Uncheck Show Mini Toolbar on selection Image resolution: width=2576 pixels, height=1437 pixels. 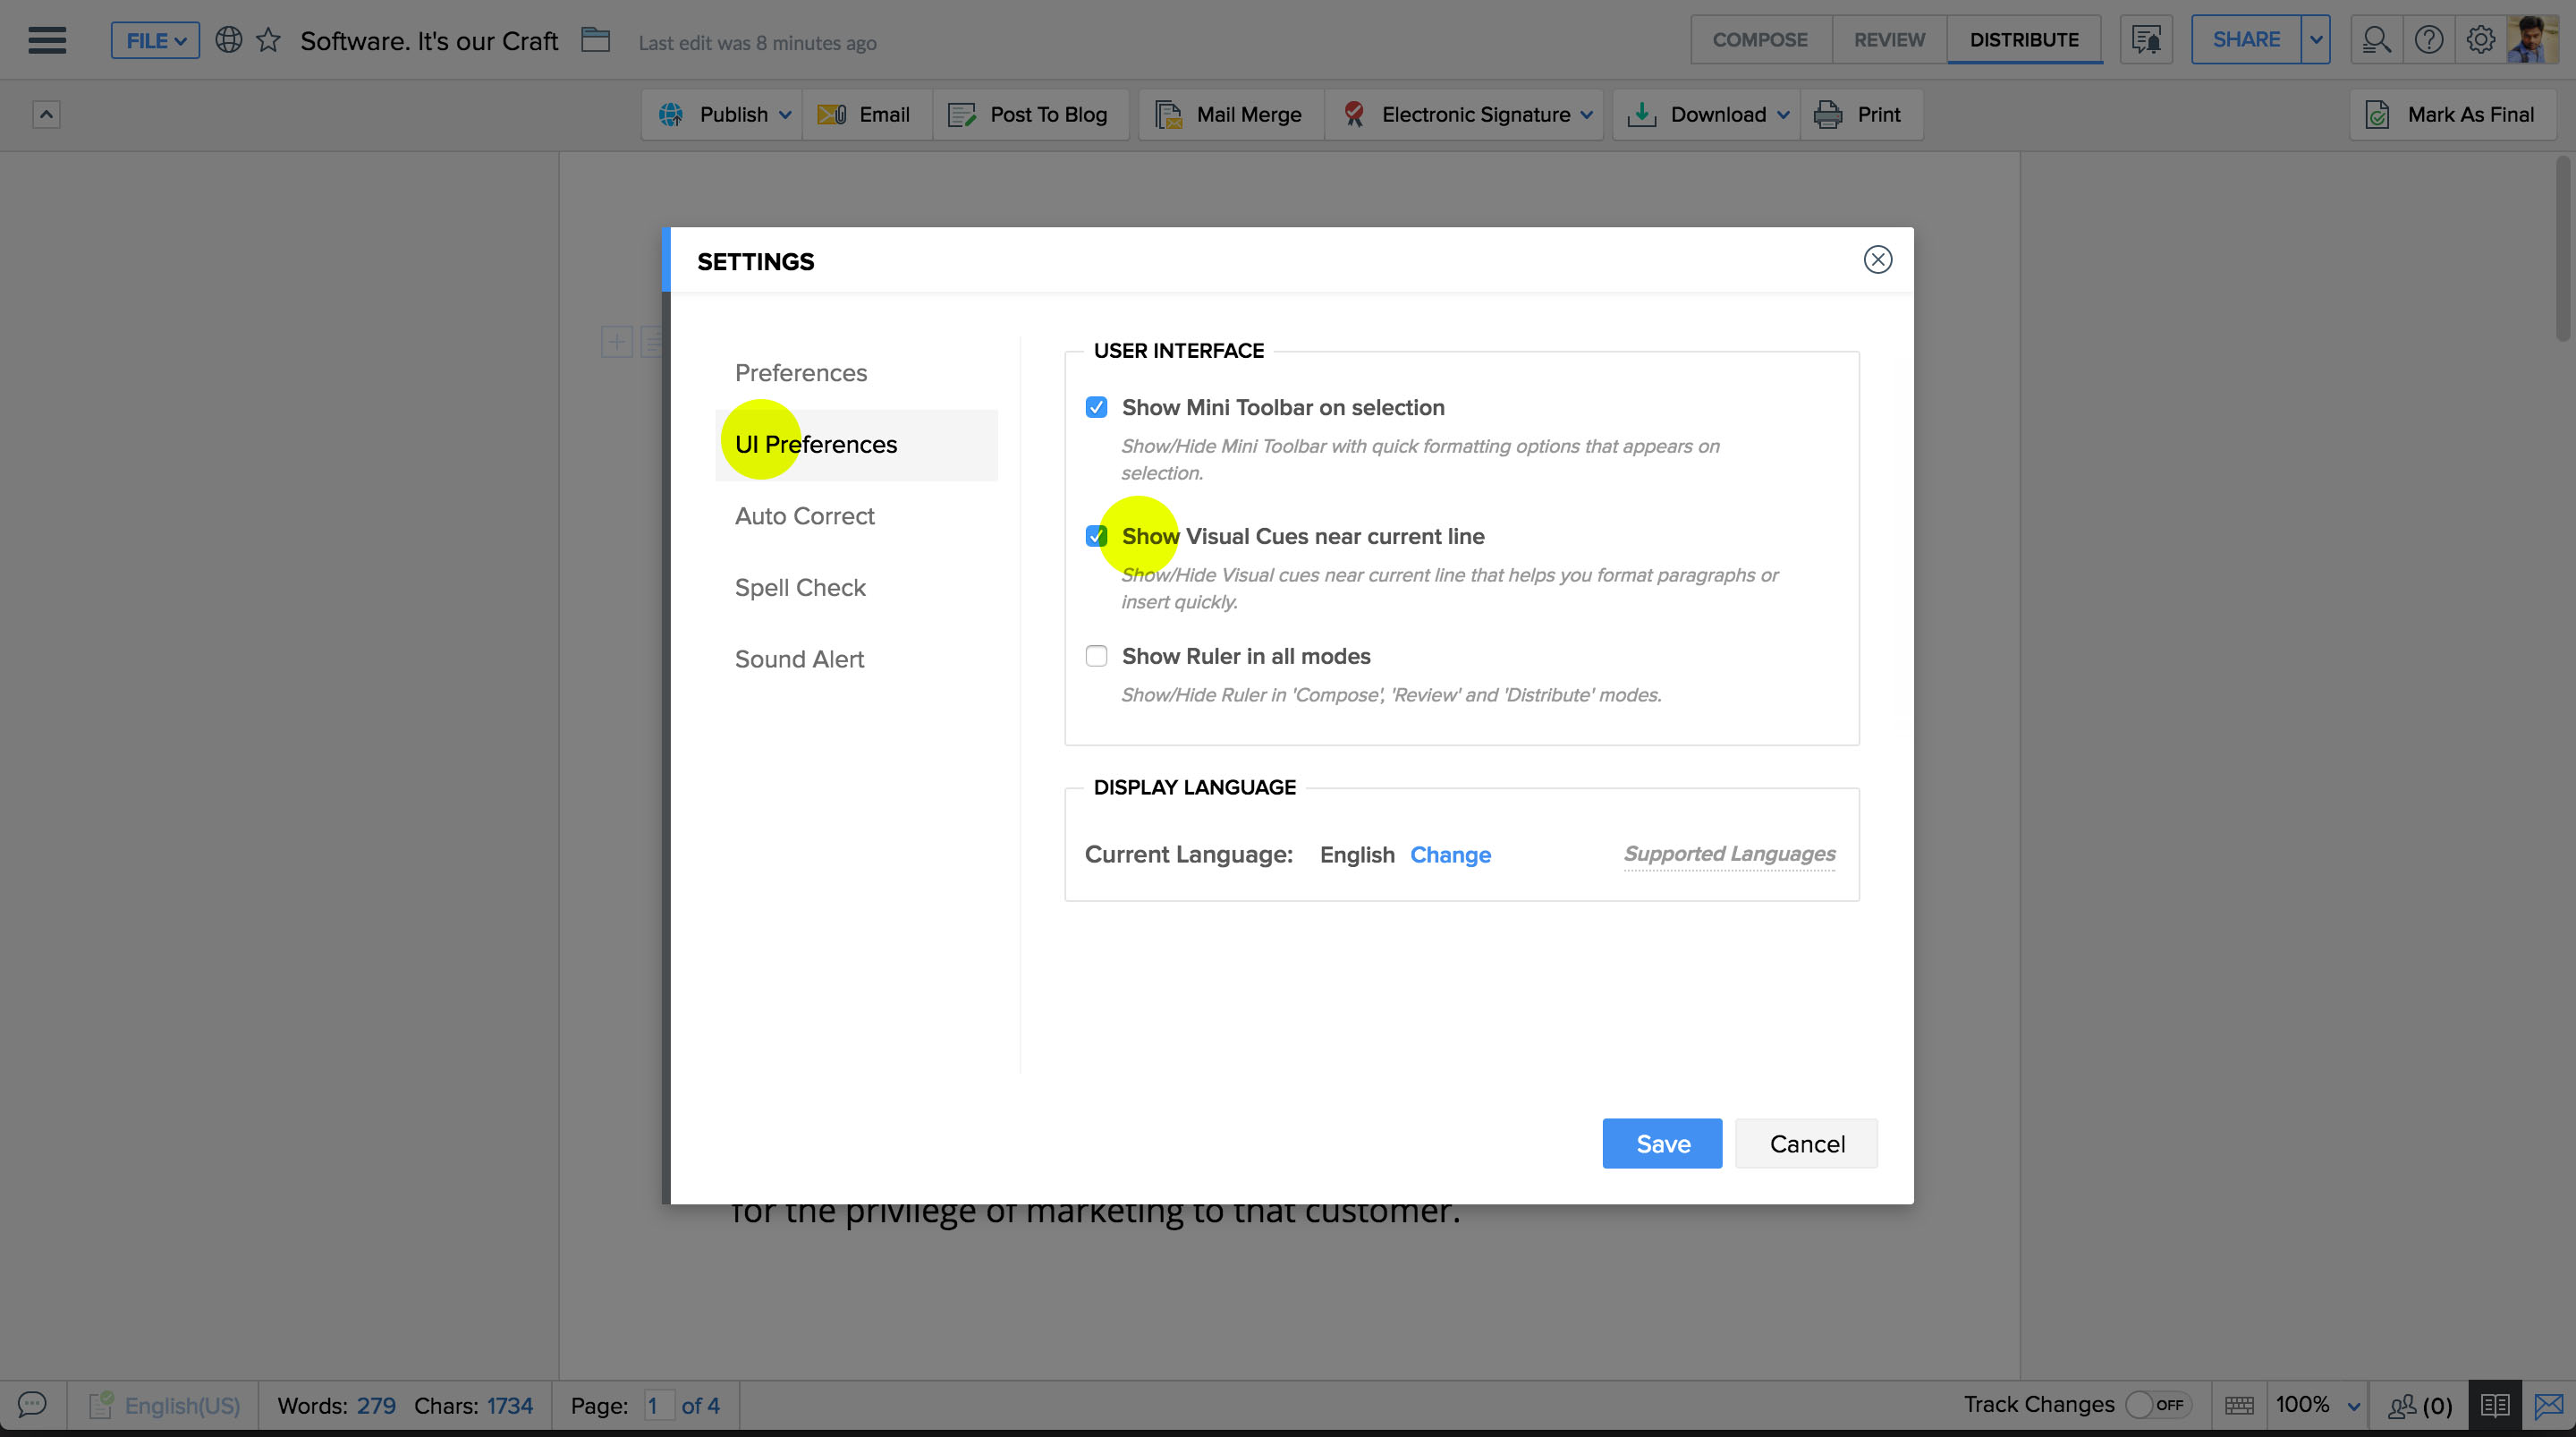pyautogui.click(x=1096, y=407)
